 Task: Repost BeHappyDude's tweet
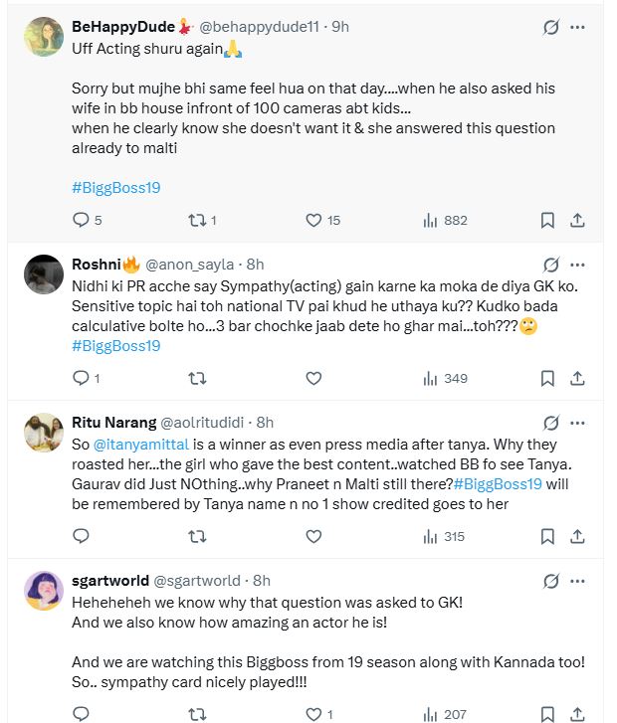tap(197, 220)
